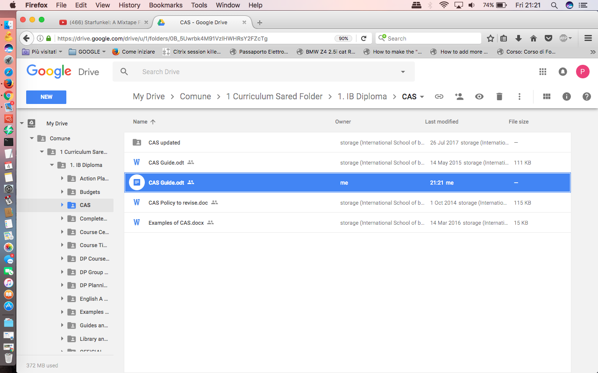598x373 pixels.
Task: Open search options dropdown arrow
Action: click(403, 72)
